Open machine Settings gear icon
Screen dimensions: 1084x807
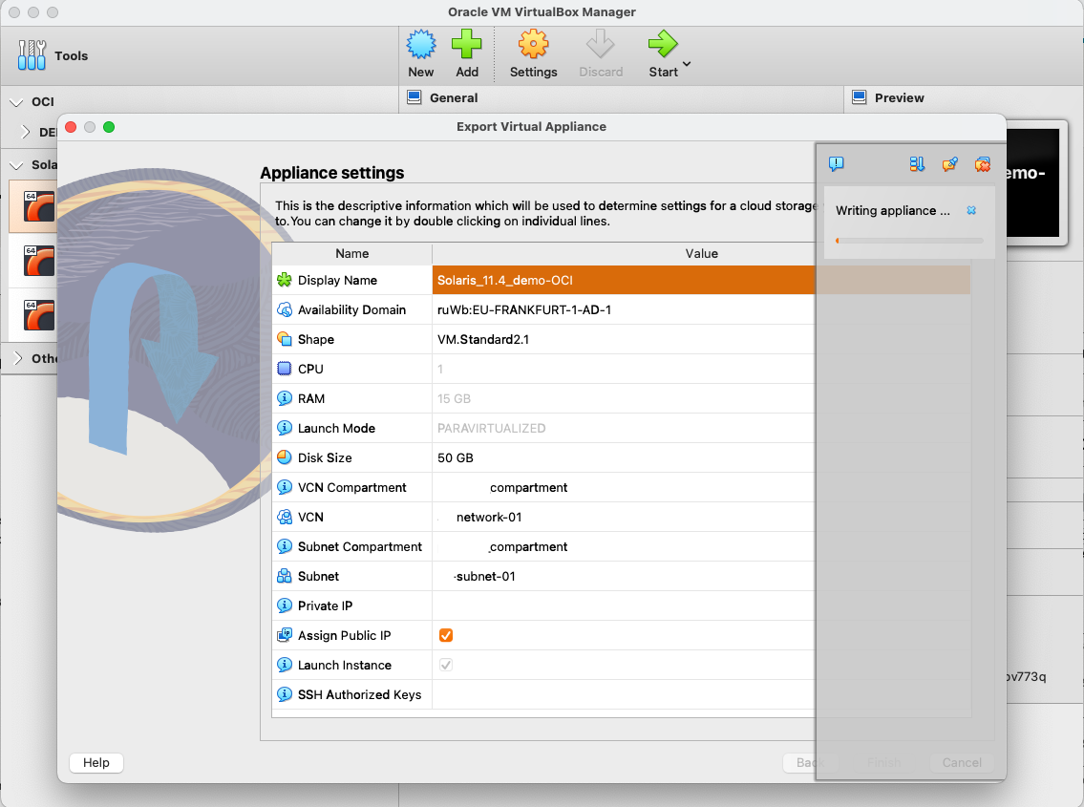(533, 44)
